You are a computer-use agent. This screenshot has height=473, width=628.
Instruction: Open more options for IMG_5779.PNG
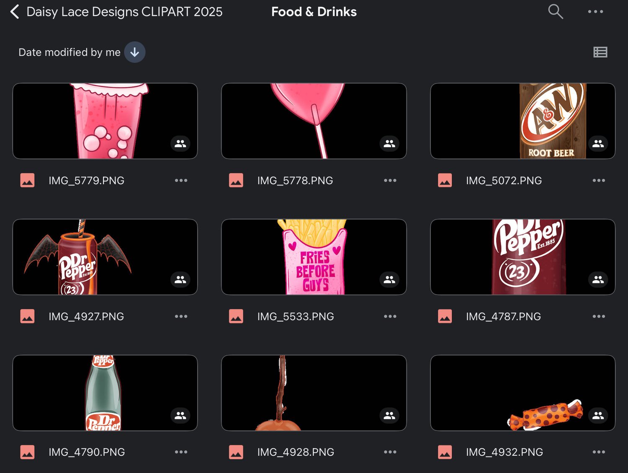click(x=181, y=181)
